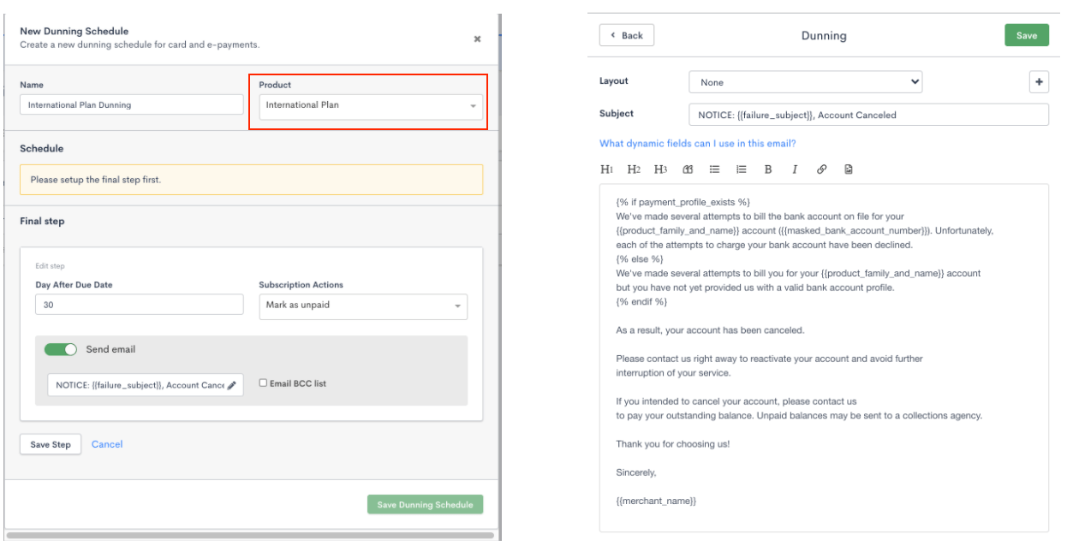Image resolution: width=1067 pixels, height=546 pixels.
Task: Open the Product dropdown
Action: click(370, 106)
